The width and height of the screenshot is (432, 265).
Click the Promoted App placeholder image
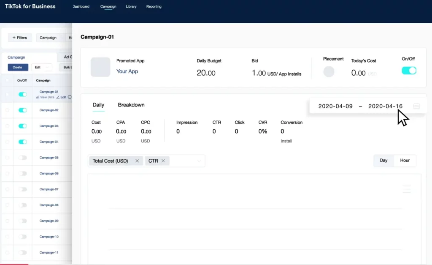point(100,67)
